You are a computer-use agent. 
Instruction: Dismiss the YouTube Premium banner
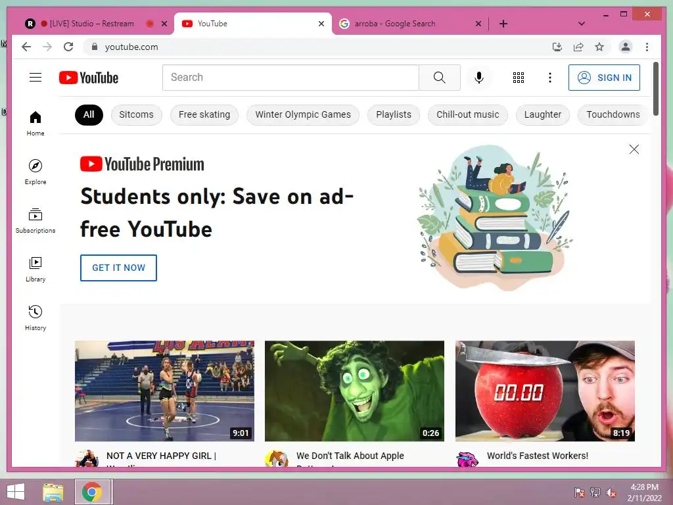pos(634,149)
